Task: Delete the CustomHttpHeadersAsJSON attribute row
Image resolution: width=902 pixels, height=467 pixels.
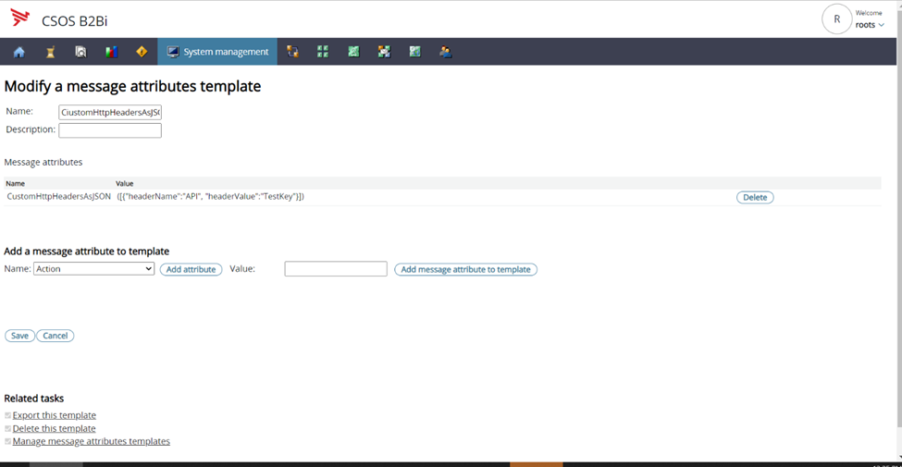Action: pos(755,197)
